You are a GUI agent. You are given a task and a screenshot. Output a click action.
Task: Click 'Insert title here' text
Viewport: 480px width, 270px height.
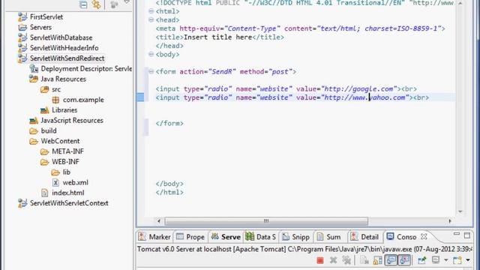[218, 37]
